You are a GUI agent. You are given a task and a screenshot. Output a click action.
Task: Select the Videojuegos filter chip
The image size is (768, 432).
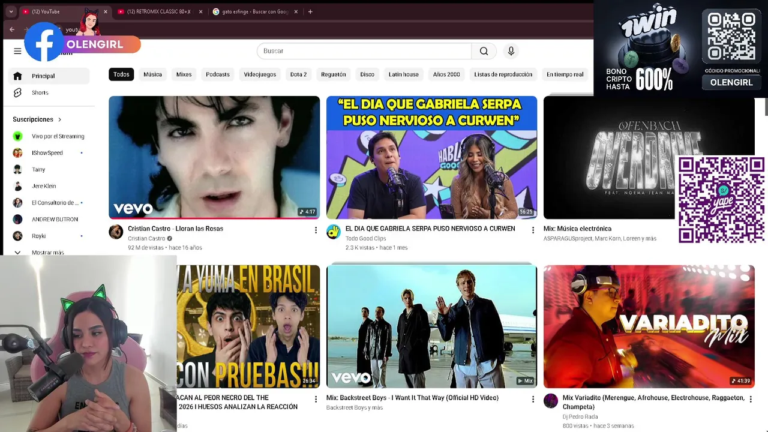coord(260,74)
